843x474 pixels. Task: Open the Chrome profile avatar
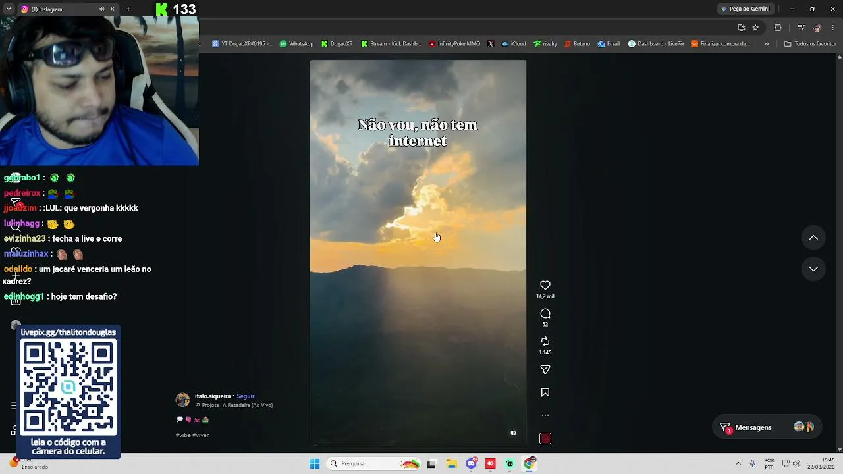click(x=817, y=28)
